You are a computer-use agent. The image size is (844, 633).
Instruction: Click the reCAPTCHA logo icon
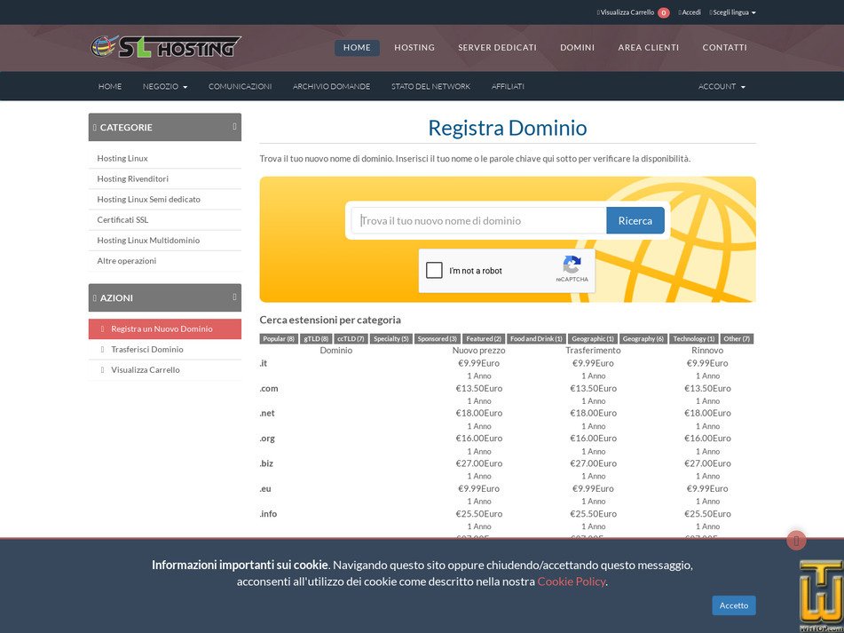coord(572,265)
